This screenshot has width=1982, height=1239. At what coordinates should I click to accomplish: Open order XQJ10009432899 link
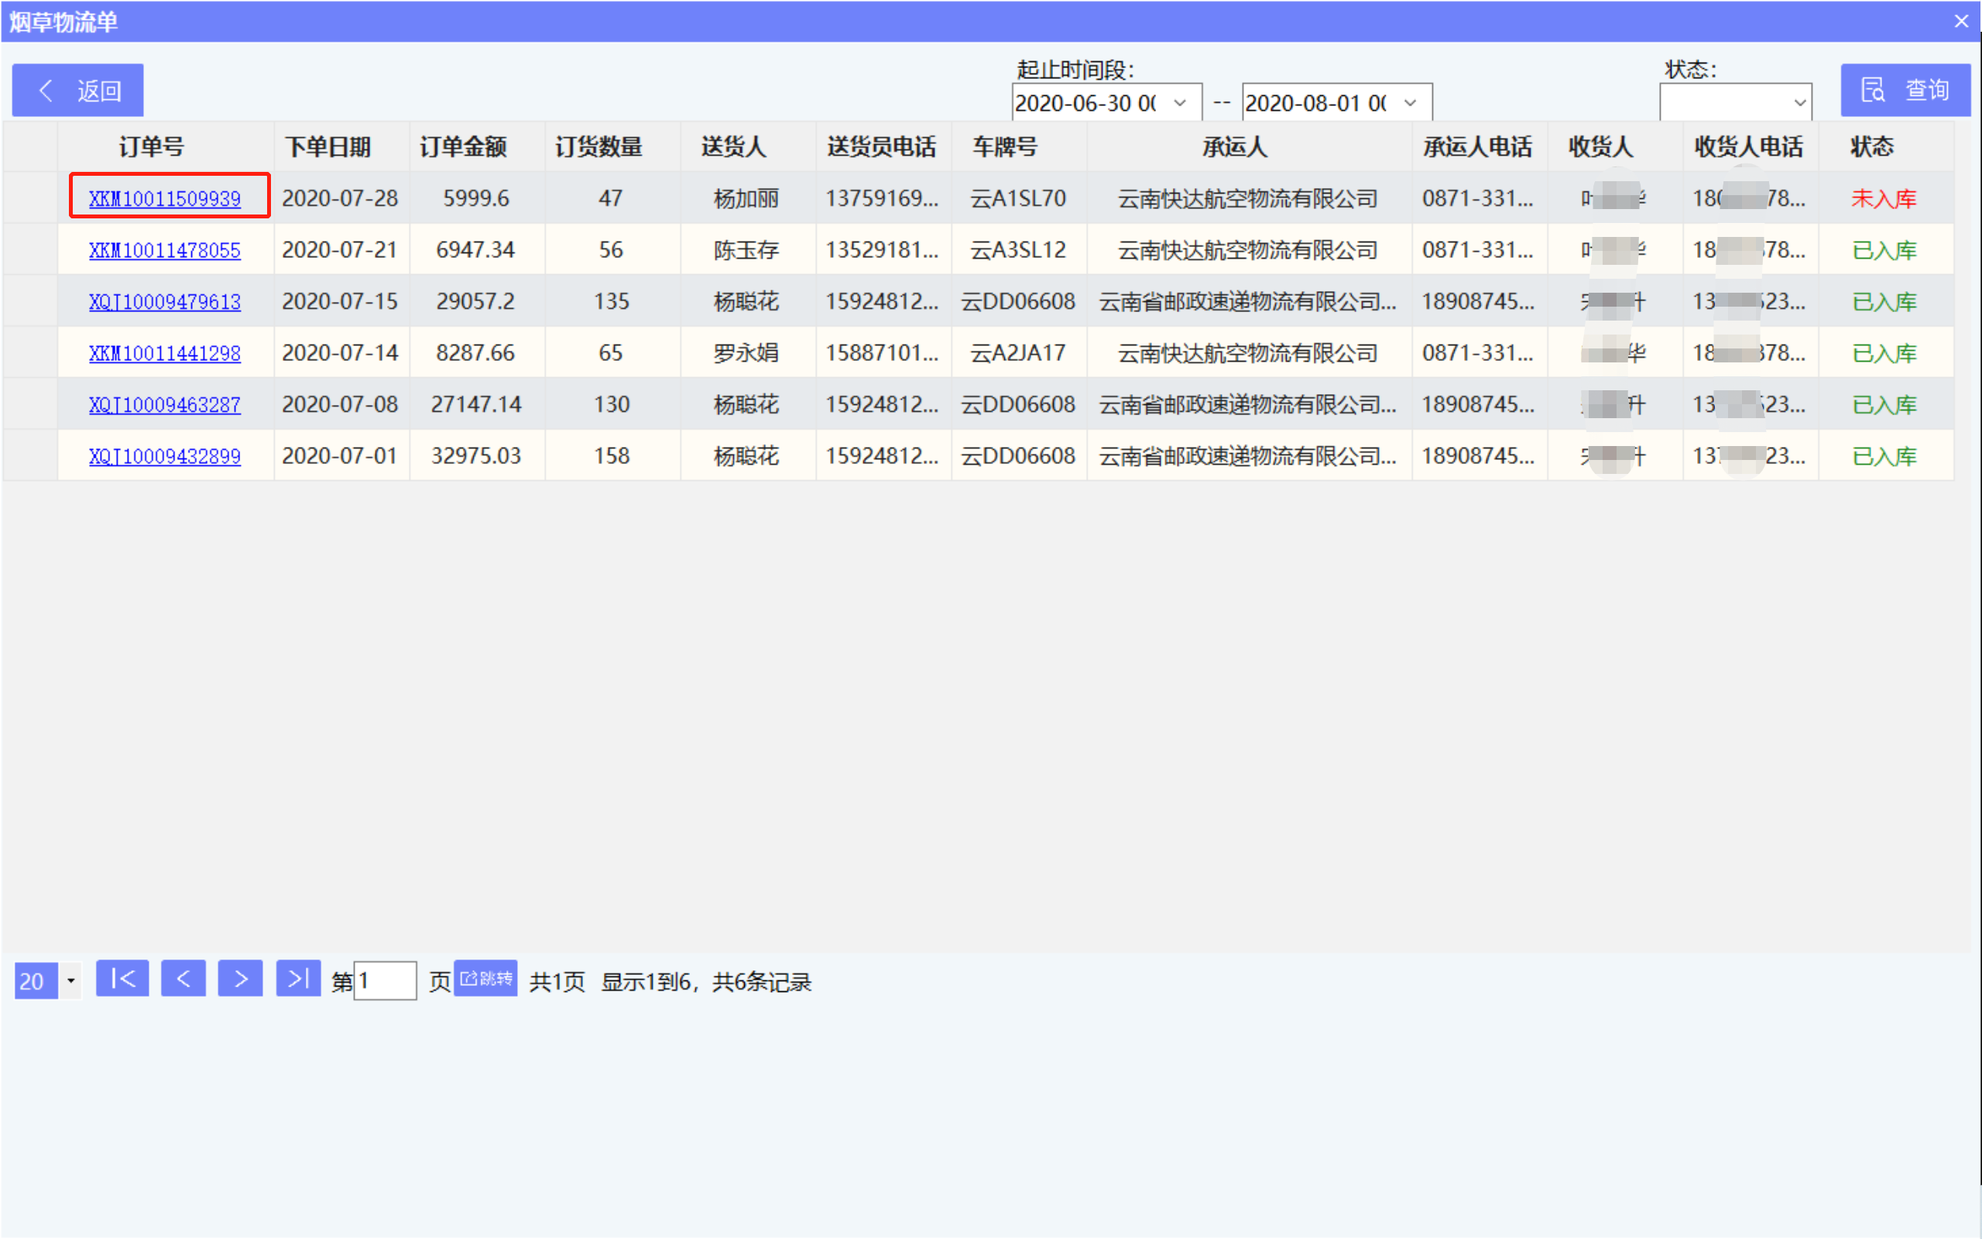tap(165, 456)
